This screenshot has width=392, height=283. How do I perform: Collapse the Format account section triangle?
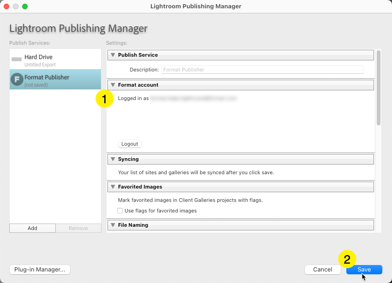[113, 85]
